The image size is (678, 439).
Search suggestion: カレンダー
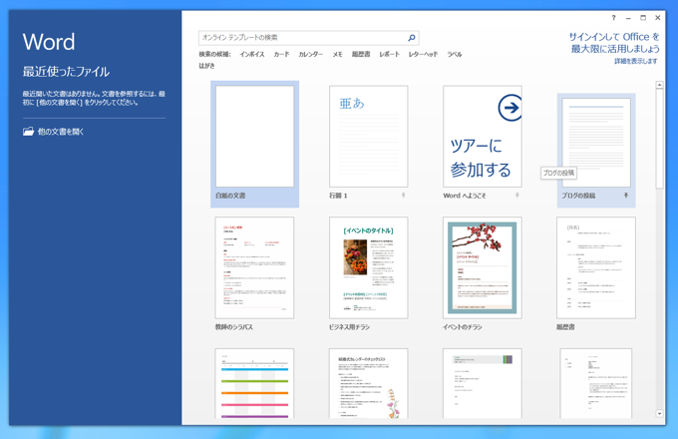tap(310, 54)
